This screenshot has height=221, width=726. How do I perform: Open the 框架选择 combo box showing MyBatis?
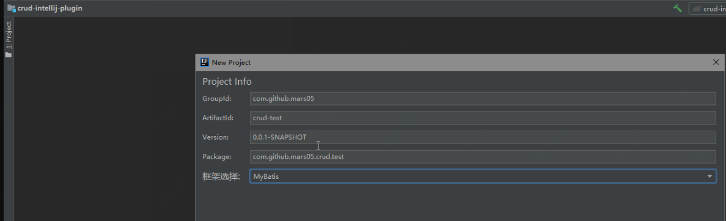click(x=483, y=176)
